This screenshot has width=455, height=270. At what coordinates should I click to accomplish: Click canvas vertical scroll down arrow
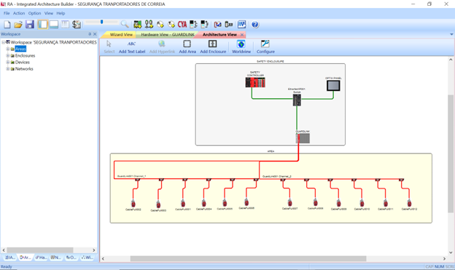point(451,253)
